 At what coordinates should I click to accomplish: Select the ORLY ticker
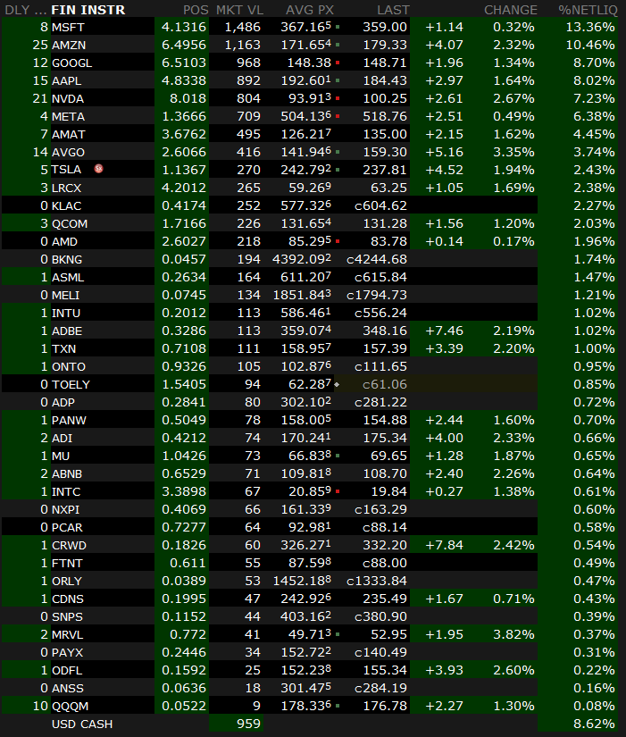click(x=66, y=581)
